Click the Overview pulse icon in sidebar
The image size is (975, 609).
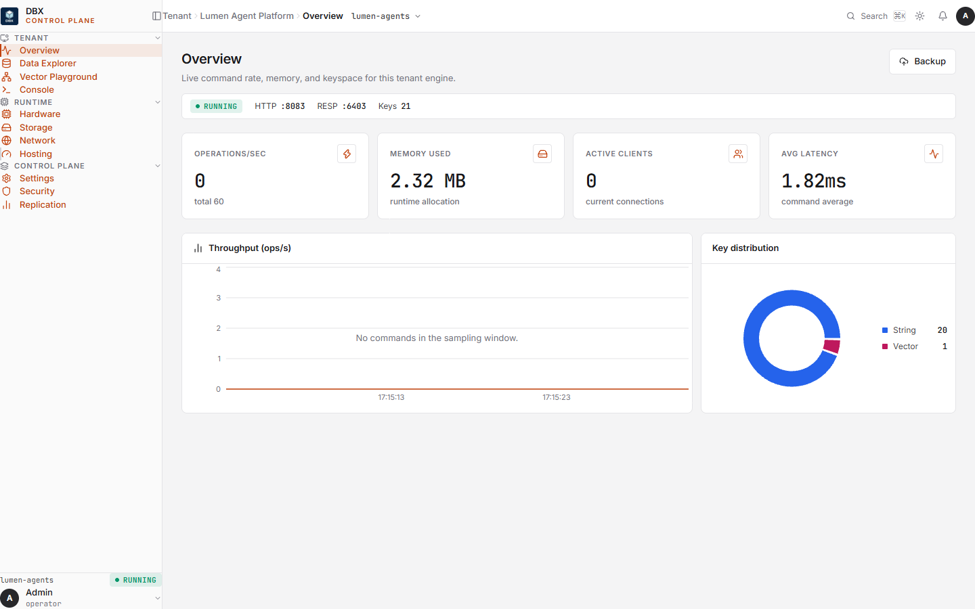(x=6, y=51)
